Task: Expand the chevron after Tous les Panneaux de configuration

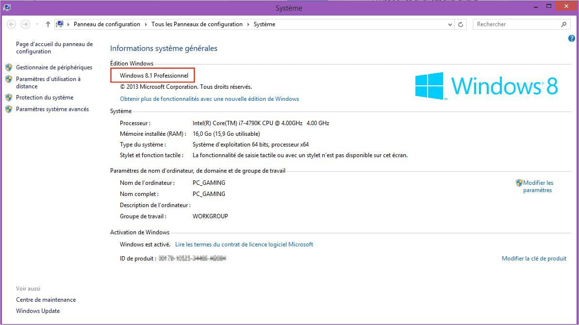Action: pyautogui.click(x=248, y=24)
